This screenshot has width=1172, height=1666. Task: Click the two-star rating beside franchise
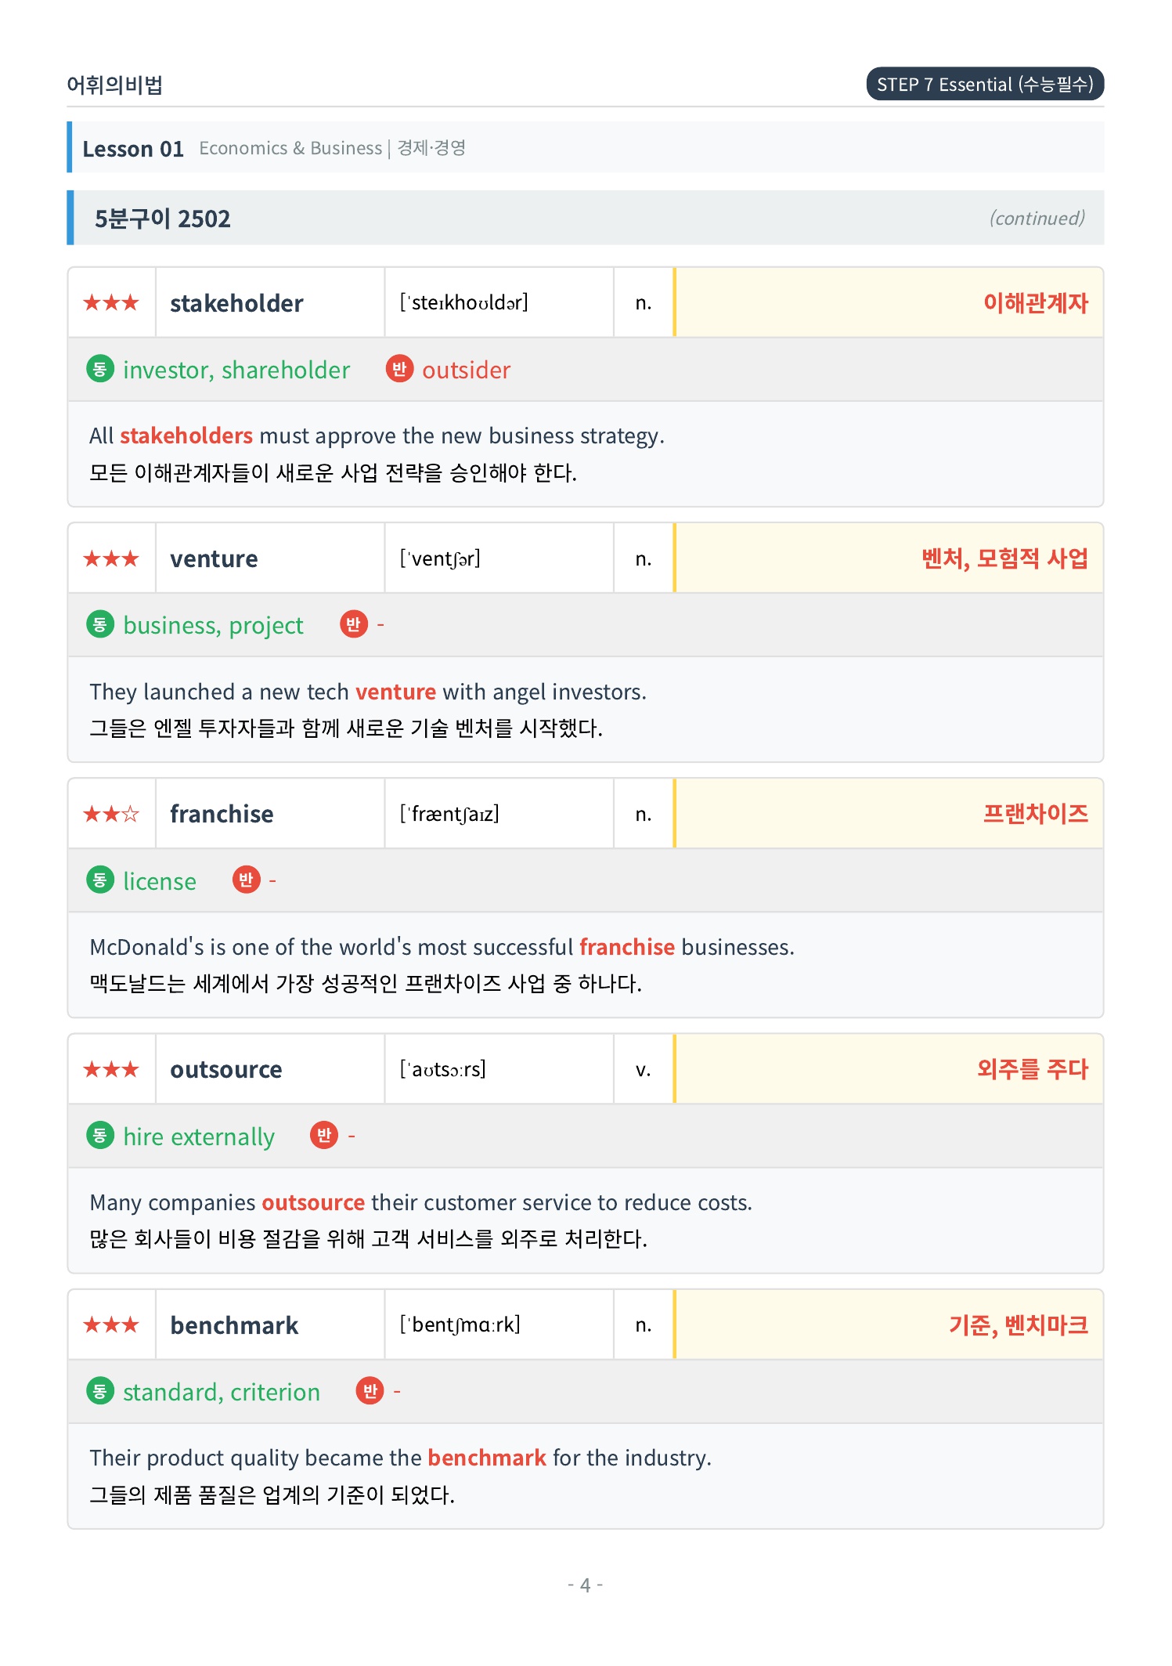pos(111,814)
